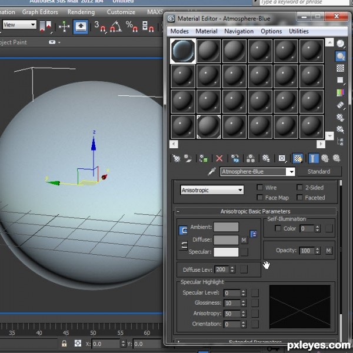Toggle Keyboard Shortcut Override button
This screenshot has height=353, width=353.
pos(81,26)
